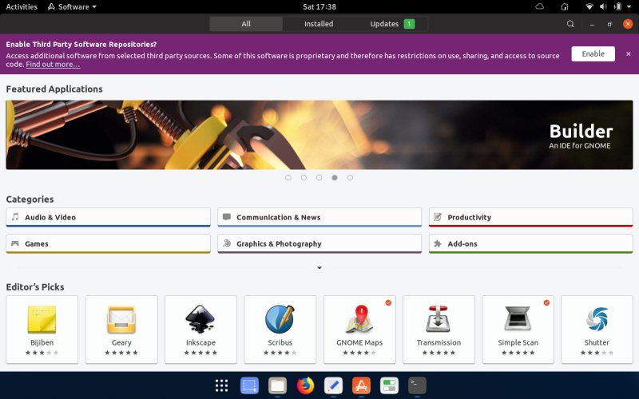639x399 pixels.
Task: Launch the screenshot tool from dock
Action: (x=249, y=385)
